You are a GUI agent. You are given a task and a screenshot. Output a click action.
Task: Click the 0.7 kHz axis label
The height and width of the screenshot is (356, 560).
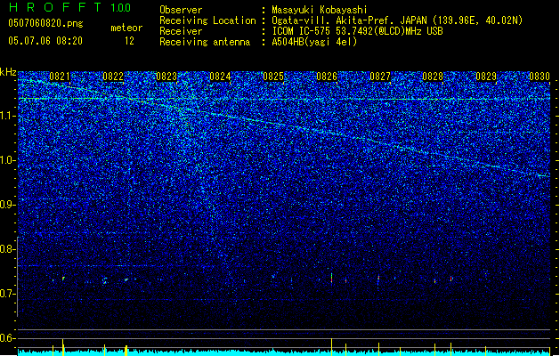[8, 294]
